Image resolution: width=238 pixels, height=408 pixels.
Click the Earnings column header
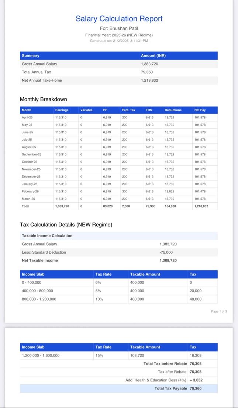[62, 110]
